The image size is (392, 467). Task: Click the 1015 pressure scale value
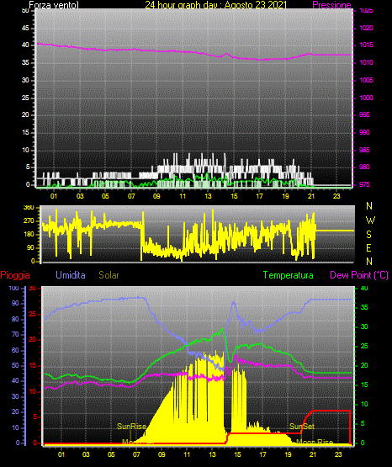click(366, 45)
